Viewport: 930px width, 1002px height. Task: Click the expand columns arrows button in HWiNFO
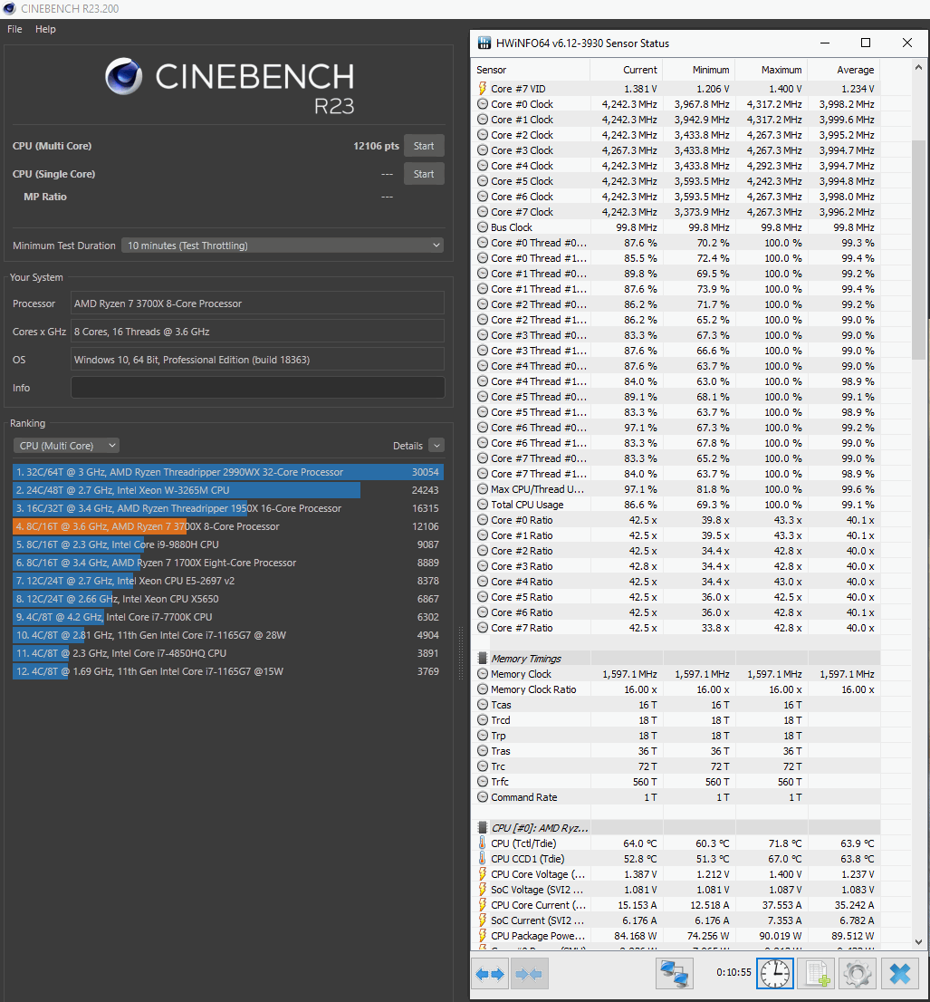click(x=491, y=974)
